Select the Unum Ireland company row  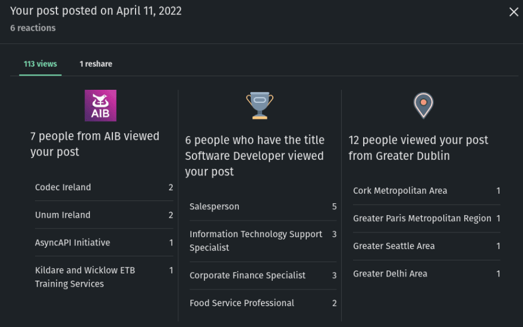[x=104, y=215]
